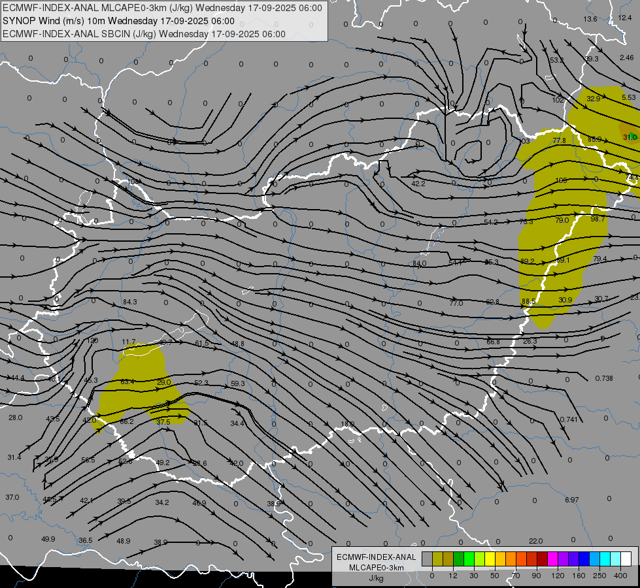
Task: Click the SBCIN title line
Action: coord(144,34)
